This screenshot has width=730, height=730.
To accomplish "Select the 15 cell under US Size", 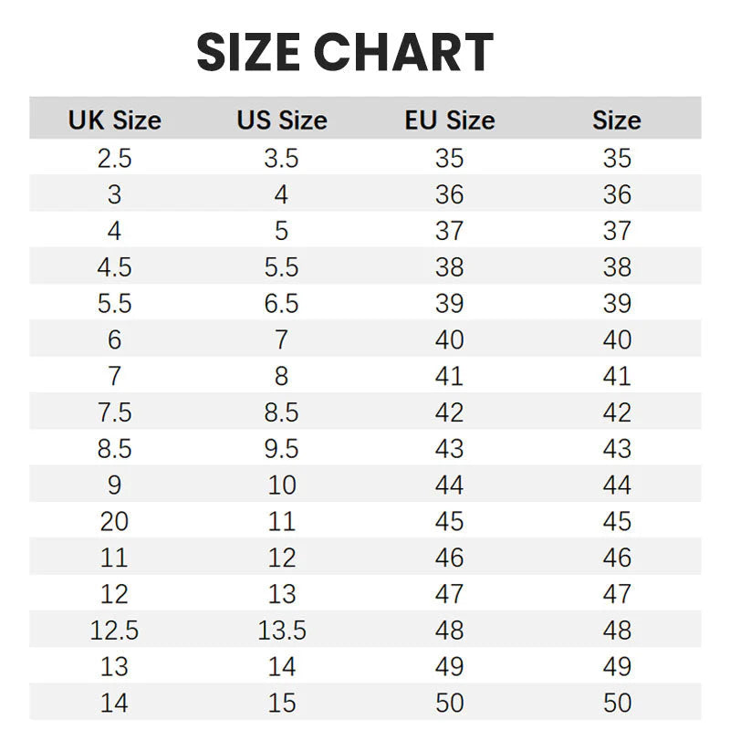I will [x=281, y=704].
